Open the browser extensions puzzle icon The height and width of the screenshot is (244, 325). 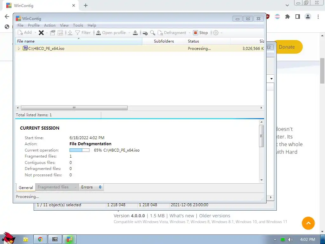(288, 17)
